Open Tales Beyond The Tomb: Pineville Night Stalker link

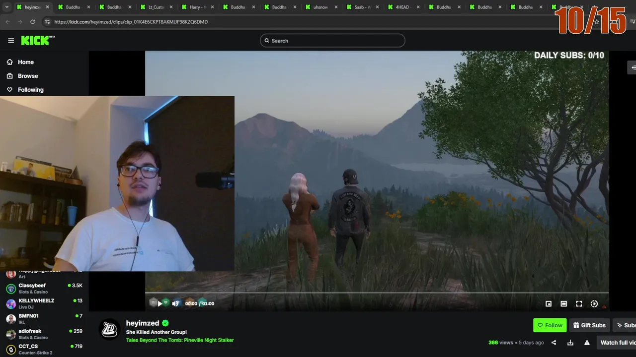(x=180, y=340)
